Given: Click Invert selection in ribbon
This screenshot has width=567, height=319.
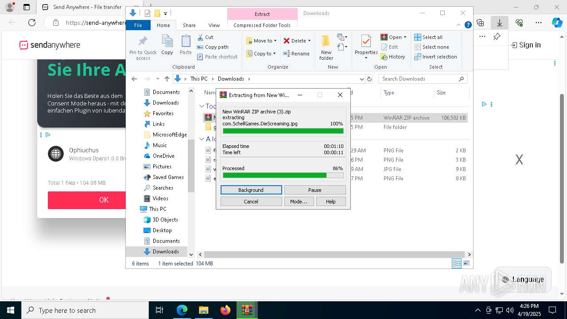Looking at the screenshot, I should click(435, 57).
